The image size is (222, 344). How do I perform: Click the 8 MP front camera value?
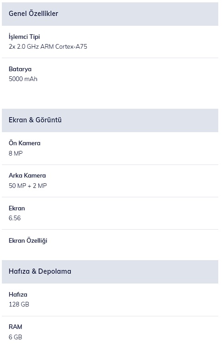[16, 153]
